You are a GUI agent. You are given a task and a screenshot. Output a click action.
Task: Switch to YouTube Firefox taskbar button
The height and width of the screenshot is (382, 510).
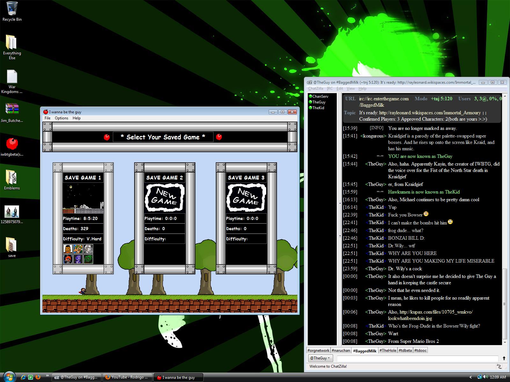point(127,377)
